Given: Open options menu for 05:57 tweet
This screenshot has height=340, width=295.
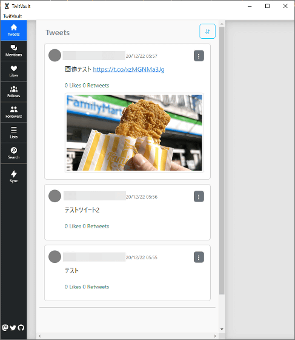Looking at the screenshot, I should pyautogui.click(x=199, y=56).
